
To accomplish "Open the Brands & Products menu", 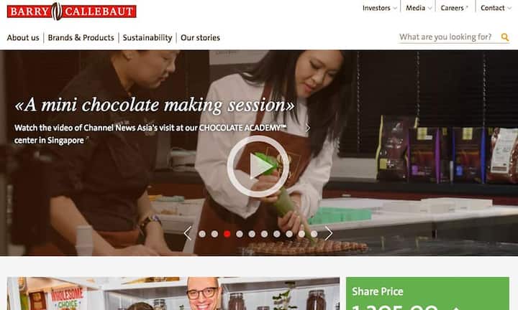I will pos(81,37).
